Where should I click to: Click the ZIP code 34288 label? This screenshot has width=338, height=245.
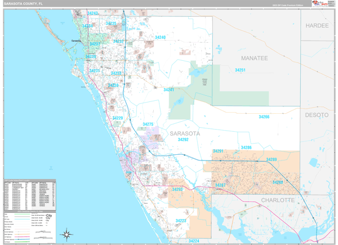pyautogui.click(x=272, y=159)
